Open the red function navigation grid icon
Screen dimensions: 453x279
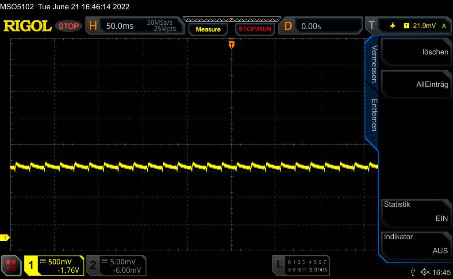(11, 265)
